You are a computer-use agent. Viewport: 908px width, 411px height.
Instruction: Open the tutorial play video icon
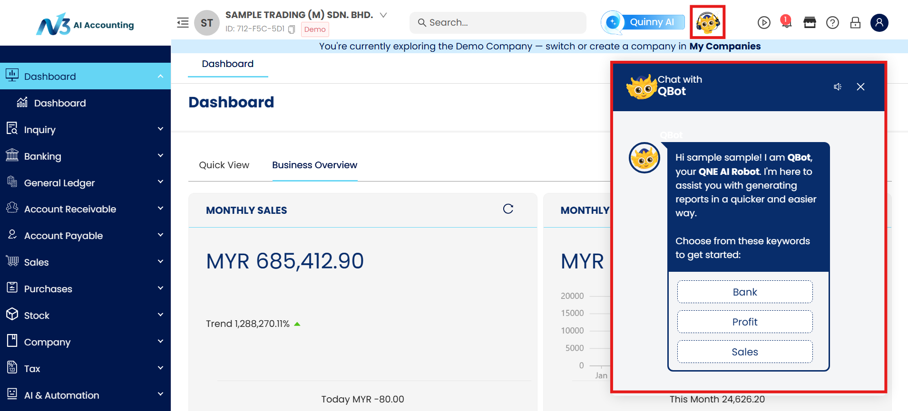(764, 22)
